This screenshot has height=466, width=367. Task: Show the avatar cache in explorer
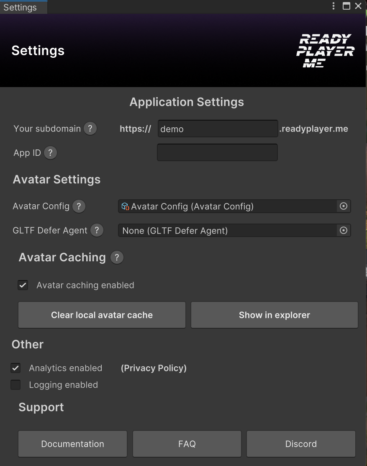[274, 315]
